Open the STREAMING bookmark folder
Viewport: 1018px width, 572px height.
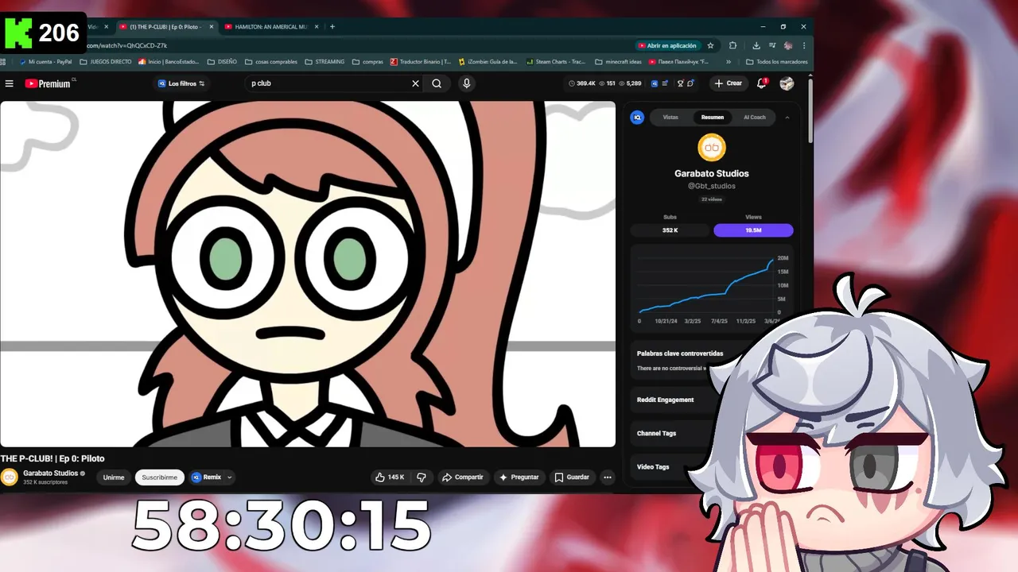point(324,62)
